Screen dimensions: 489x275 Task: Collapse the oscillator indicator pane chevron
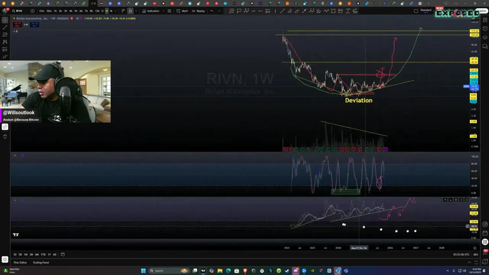[x=15, y=155]
